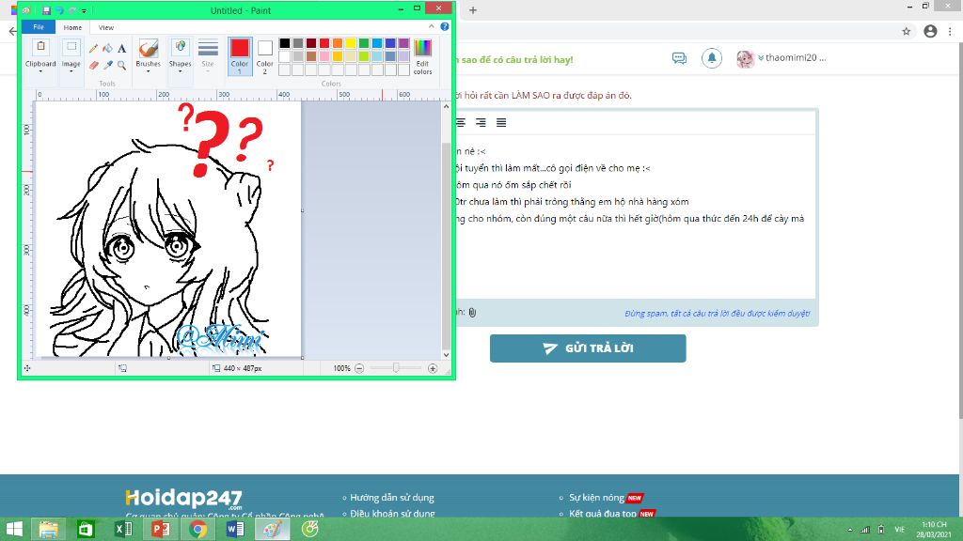The height and width of the screenshot is (541, 963).
Task: Pick the green color swatch
Action: coord(364,43)
